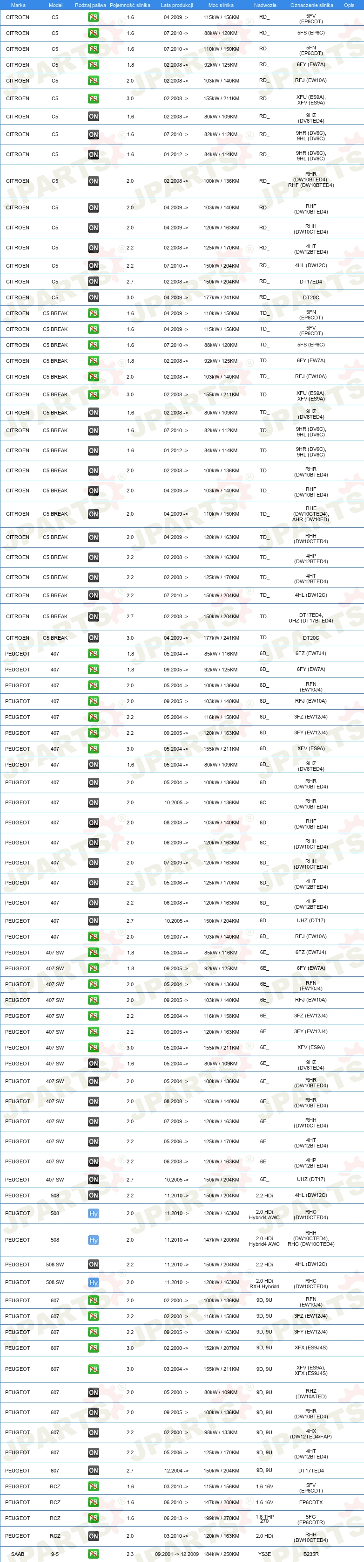Click the Opis column header

349,5
